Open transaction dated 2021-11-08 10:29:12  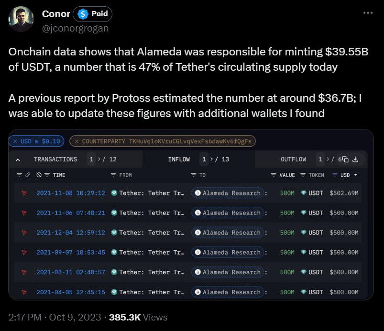point(71,193)
